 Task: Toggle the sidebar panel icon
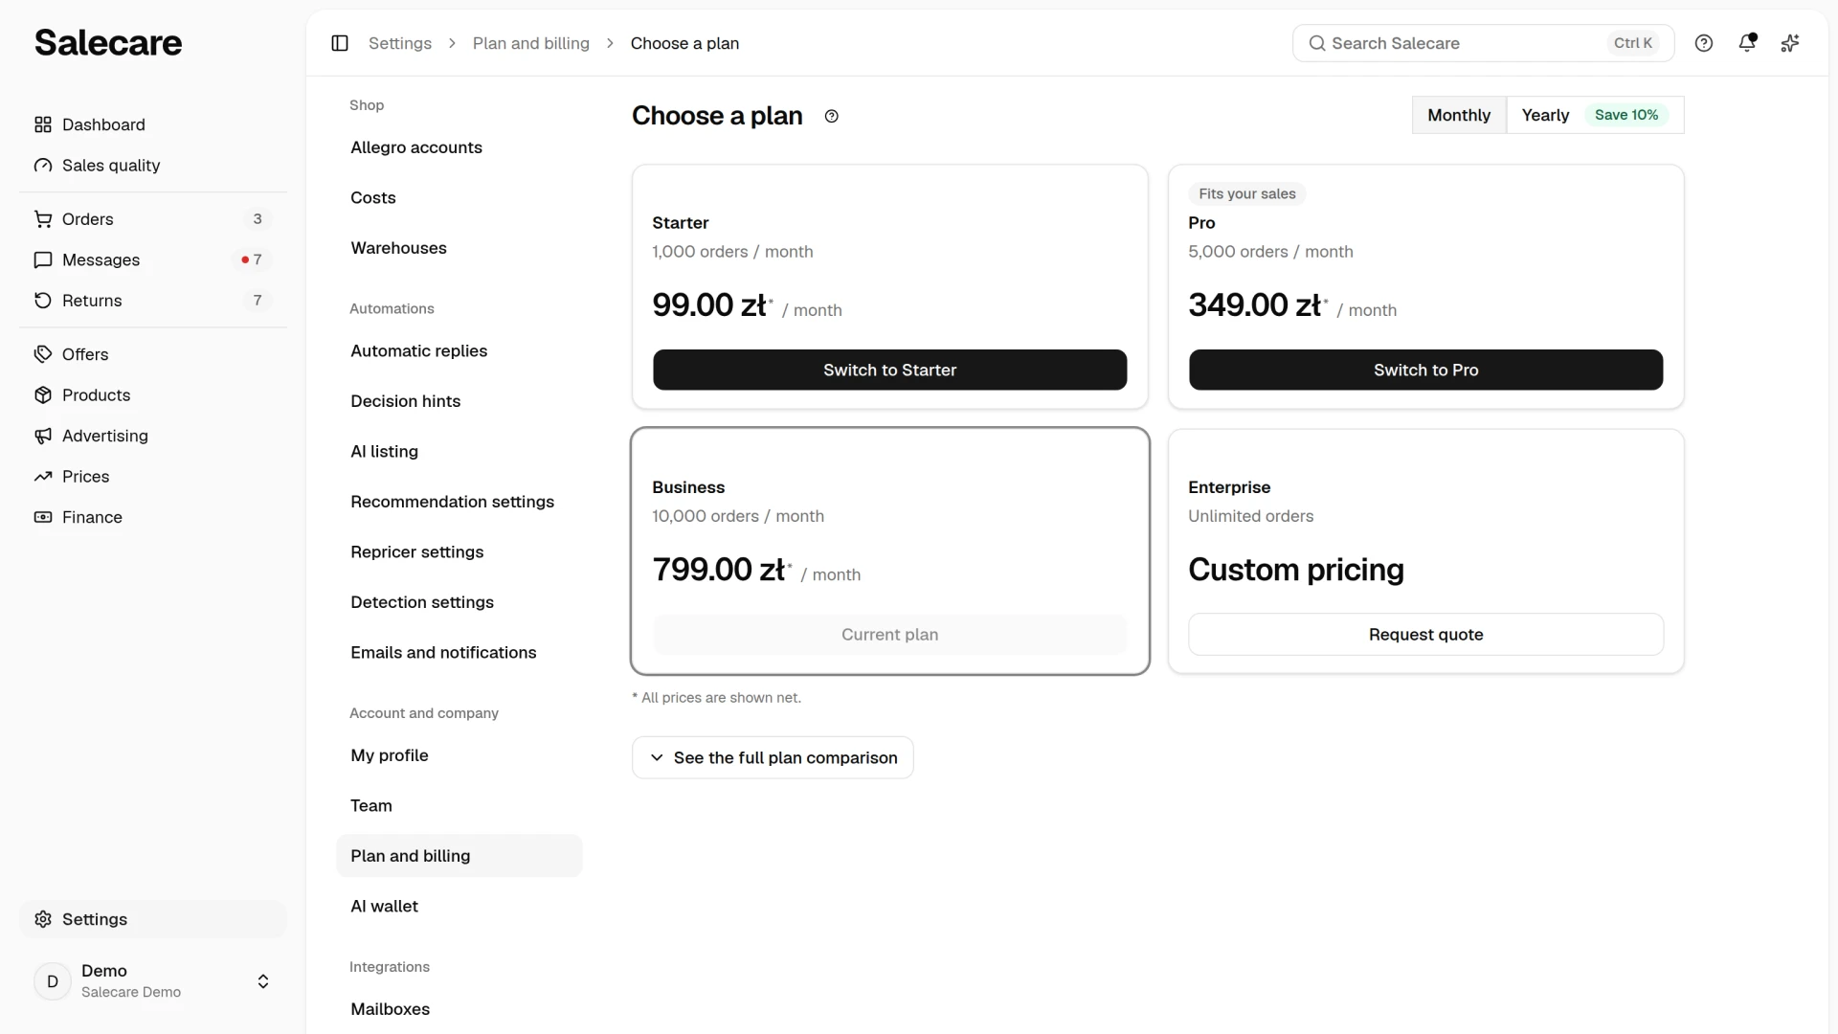coord(340,43)
